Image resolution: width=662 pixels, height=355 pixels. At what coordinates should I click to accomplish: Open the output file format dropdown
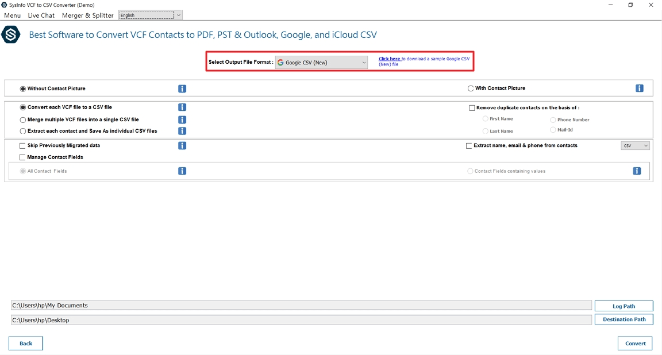pyautogui.click(x=322, y=63)
